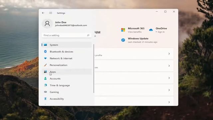Viewport: 213px width, 120px height.
Task: Click the Bluetooth icon in sidebar
Action: 45,52
